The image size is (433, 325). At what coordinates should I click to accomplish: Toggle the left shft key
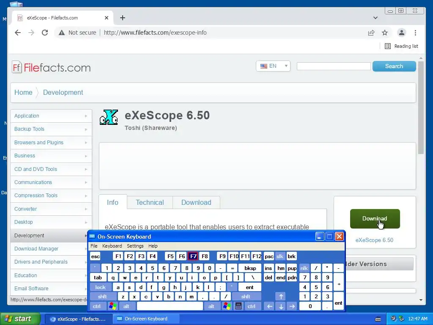(x=102, y=297)
